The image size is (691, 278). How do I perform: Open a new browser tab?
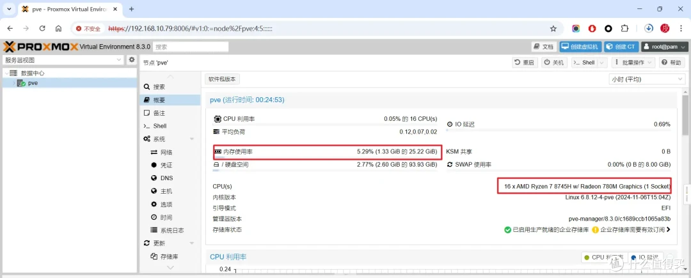131,9
